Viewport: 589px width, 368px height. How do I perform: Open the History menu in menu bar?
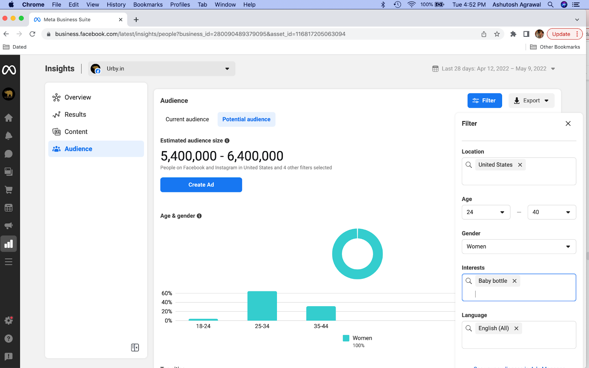pyautogui.click(x=116, y=4)
